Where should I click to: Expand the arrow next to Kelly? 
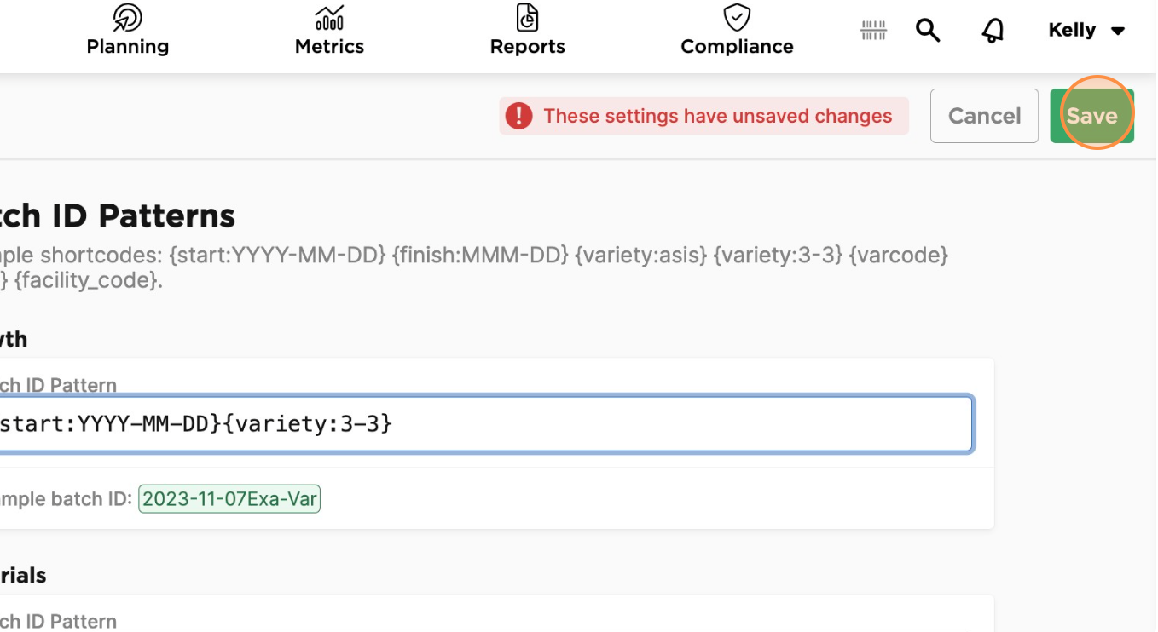(1118, 32)
